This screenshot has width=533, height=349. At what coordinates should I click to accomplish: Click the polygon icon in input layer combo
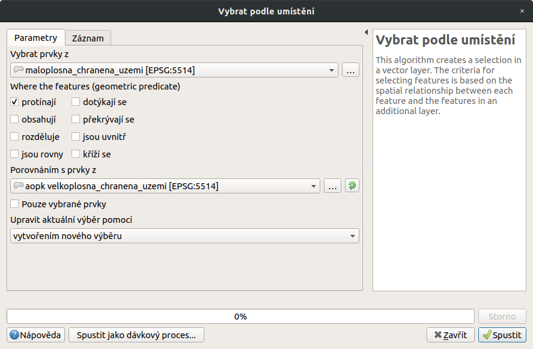(19, 70)
